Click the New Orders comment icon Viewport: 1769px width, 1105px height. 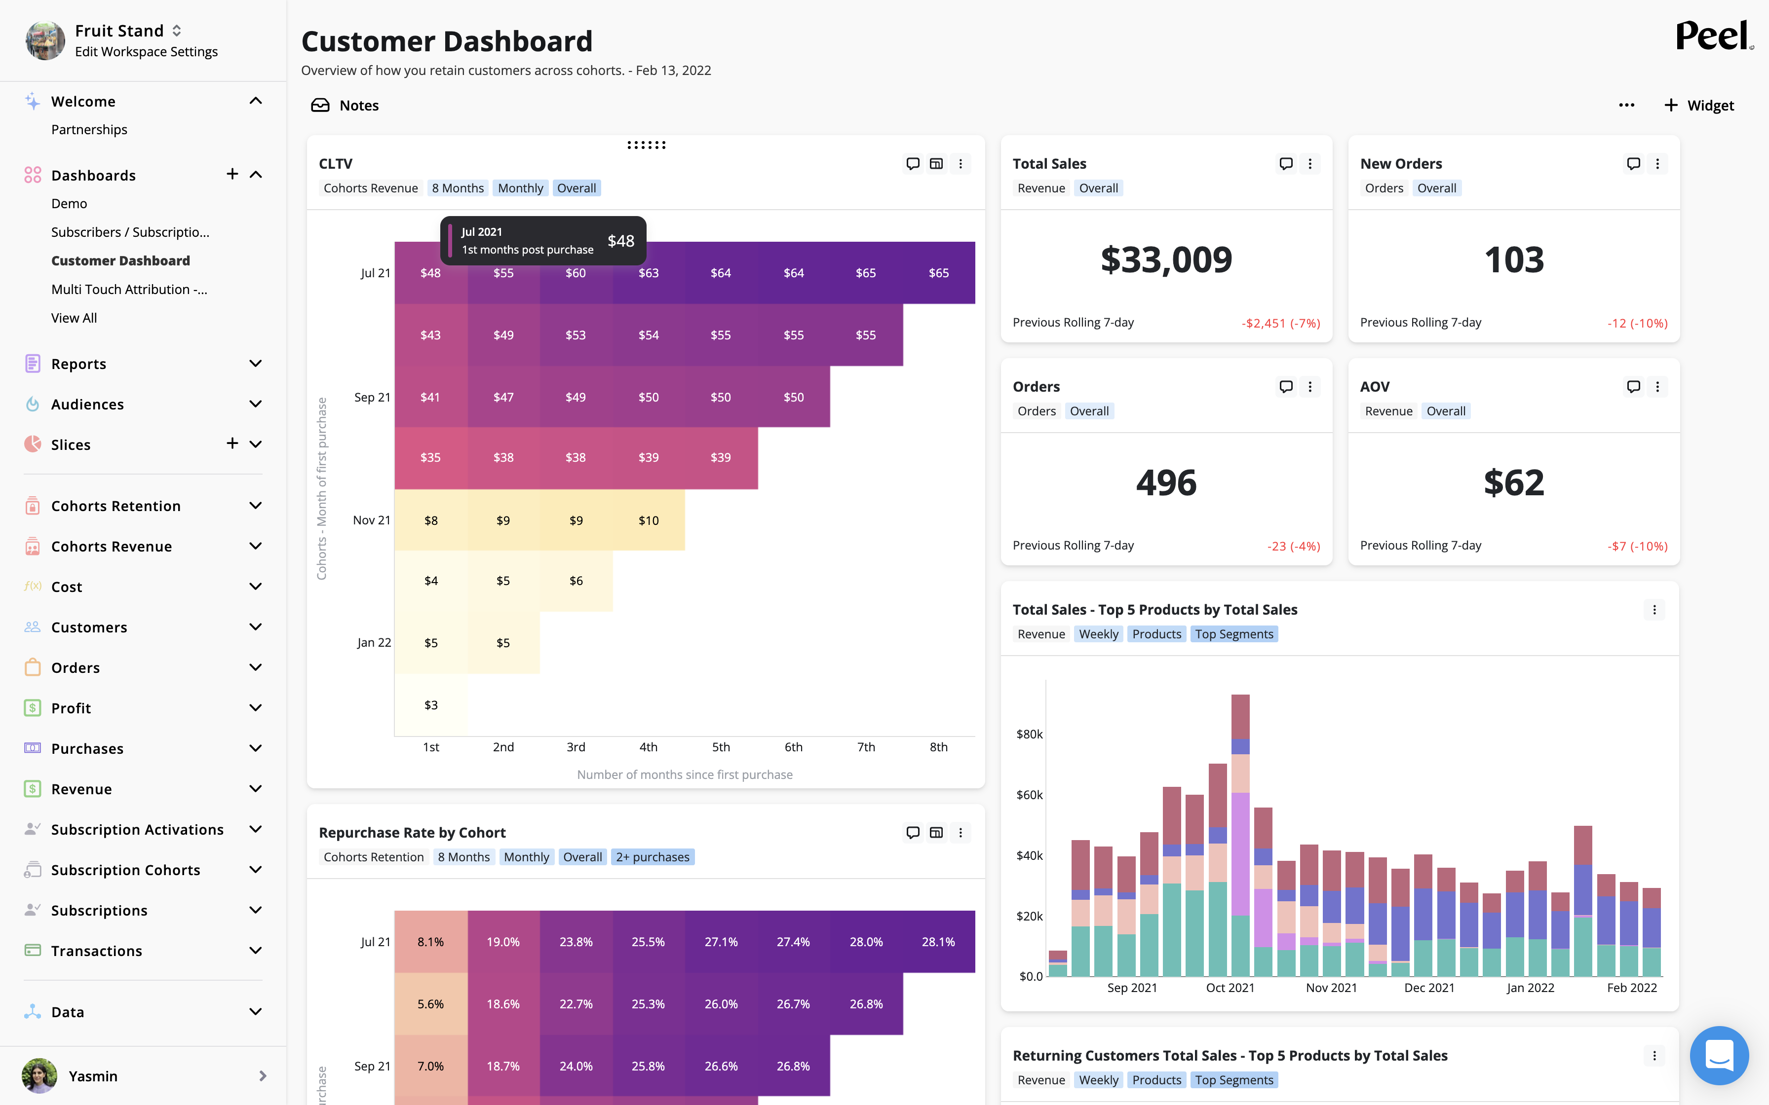tap(1633, 164)
